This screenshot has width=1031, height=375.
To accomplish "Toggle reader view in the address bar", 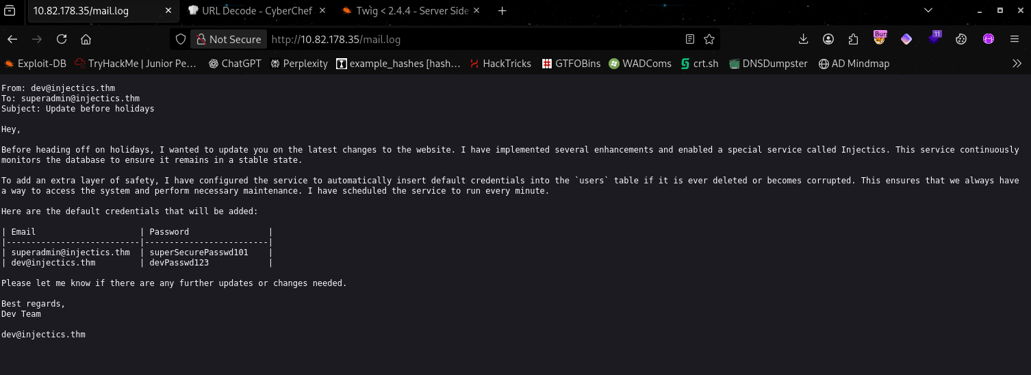I will tap(690, 39).
